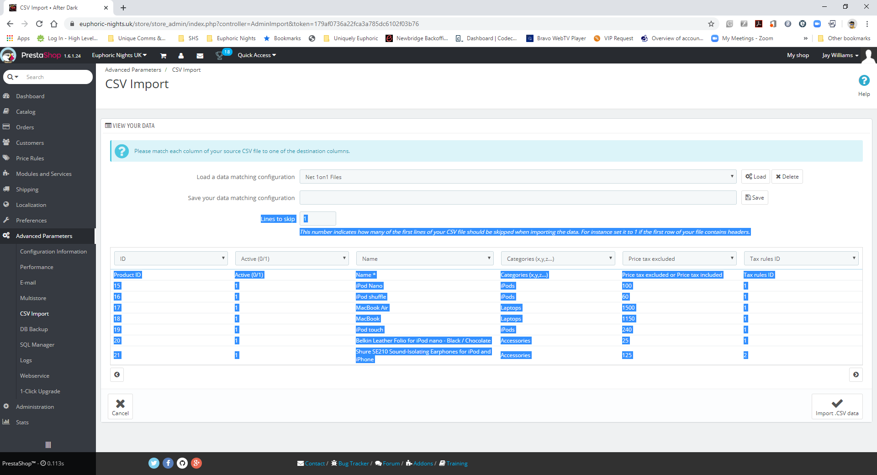Collapse the sidebar menu handle
Screen dimensions: 877x475
(x=48, y=445)
